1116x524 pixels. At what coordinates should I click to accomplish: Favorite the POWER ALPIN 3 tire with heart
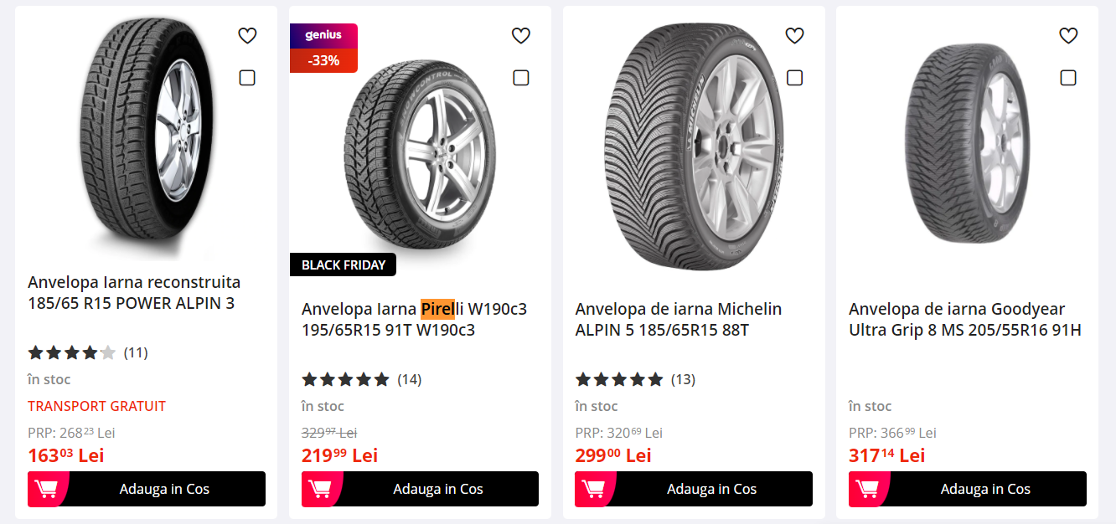click(x=247, y=36)
